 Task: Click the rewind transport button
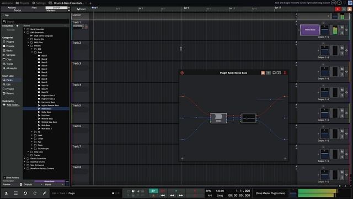[x=172, y=195]
